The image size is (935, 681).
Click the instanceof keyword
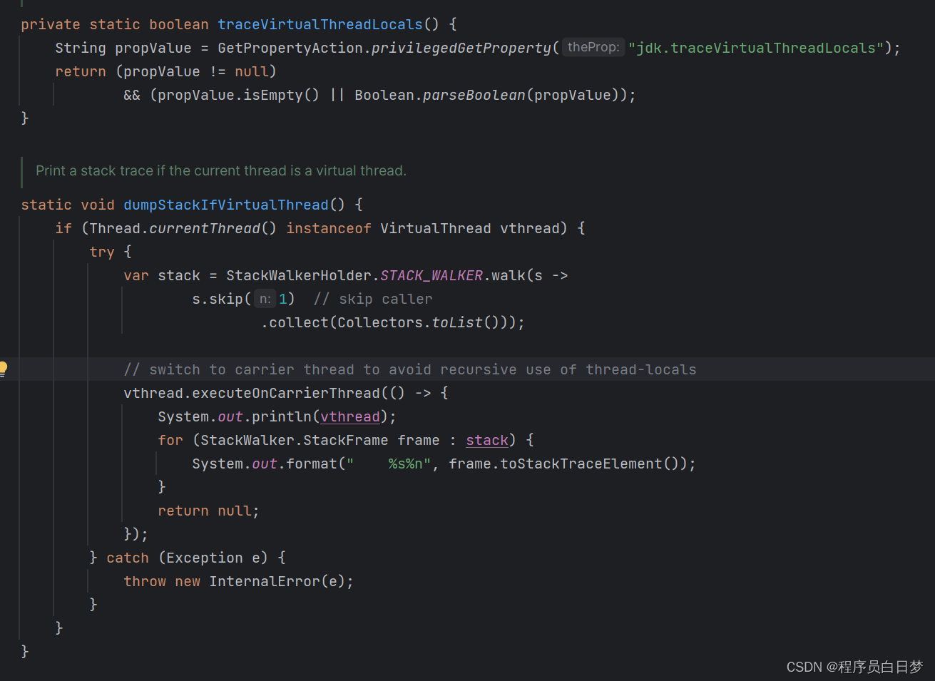click(329, 228)
